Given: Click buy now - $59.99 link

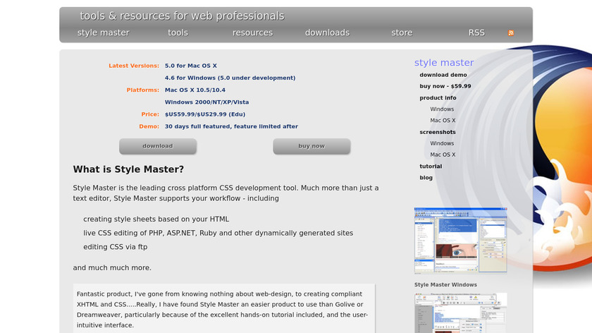Looking at the screenshot, I should (x=445, y=86).
